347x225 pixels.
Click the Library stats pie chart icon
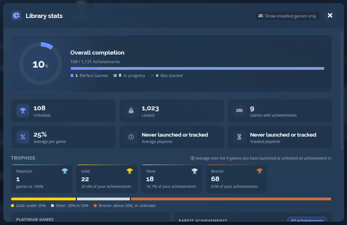(x=16, y=16)
